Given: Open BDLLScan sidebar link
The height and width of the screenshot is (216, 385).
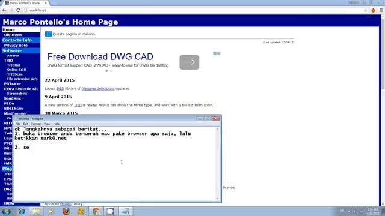Looking at the screenshot, I should (x=13, y=109).
